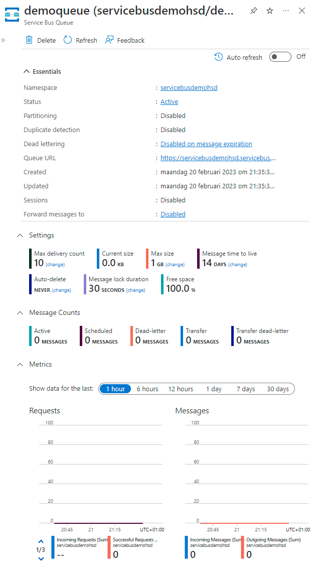Click the Transfer dead-letter messages tile

(260, 336)
